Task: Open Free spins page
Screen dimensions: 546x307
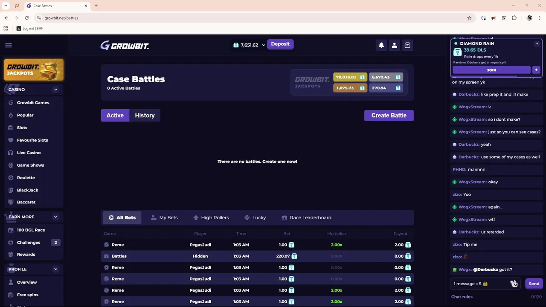Action: pos(27,295)
